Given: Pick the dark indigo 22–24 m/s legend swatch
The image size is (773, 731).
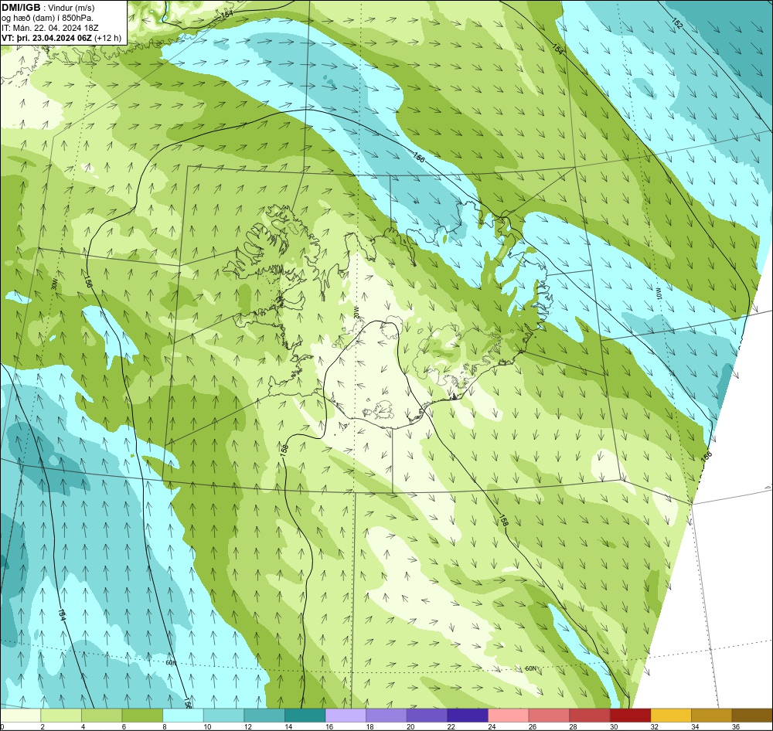Looking at the screenshot, I should point(468,716).
